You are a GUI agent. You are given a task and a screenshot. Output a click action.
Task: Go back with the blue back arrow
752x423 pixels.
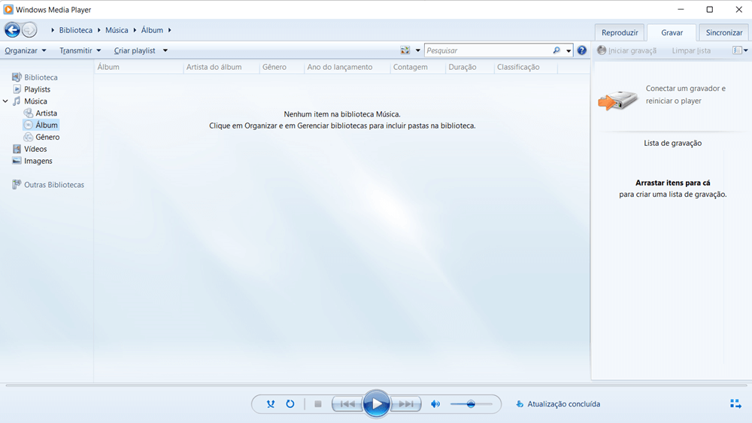coord(13,30)
